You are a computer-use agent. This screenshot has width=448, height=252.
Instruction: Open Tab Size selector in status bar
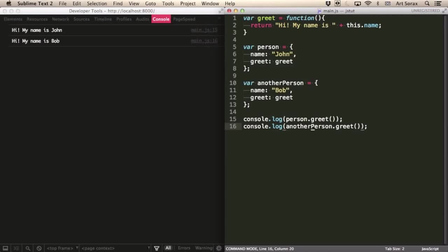(394, 249)
